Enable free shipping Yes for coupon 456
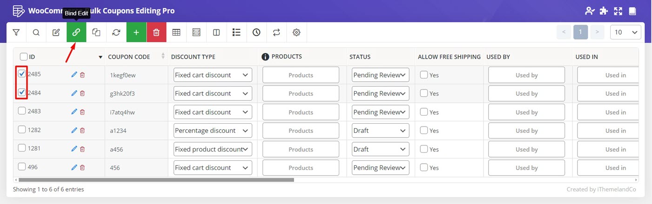The image size is (652, 204). 424,167
